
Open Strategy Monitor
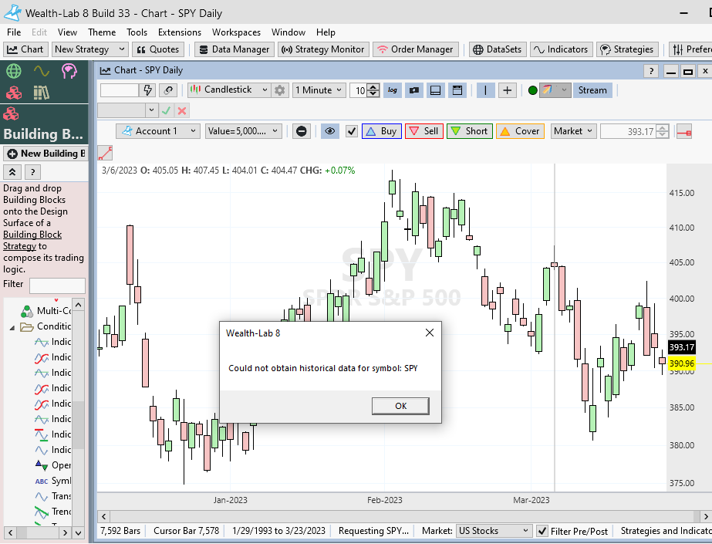323,49
